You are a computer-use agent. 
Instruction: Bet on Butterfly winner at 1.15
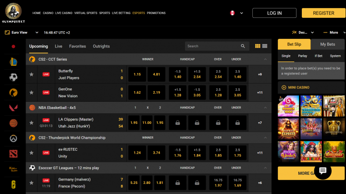(x=137, y=74)
